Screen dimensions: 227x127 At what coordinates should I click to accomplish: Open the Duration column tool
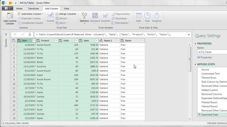pos(157,18)
